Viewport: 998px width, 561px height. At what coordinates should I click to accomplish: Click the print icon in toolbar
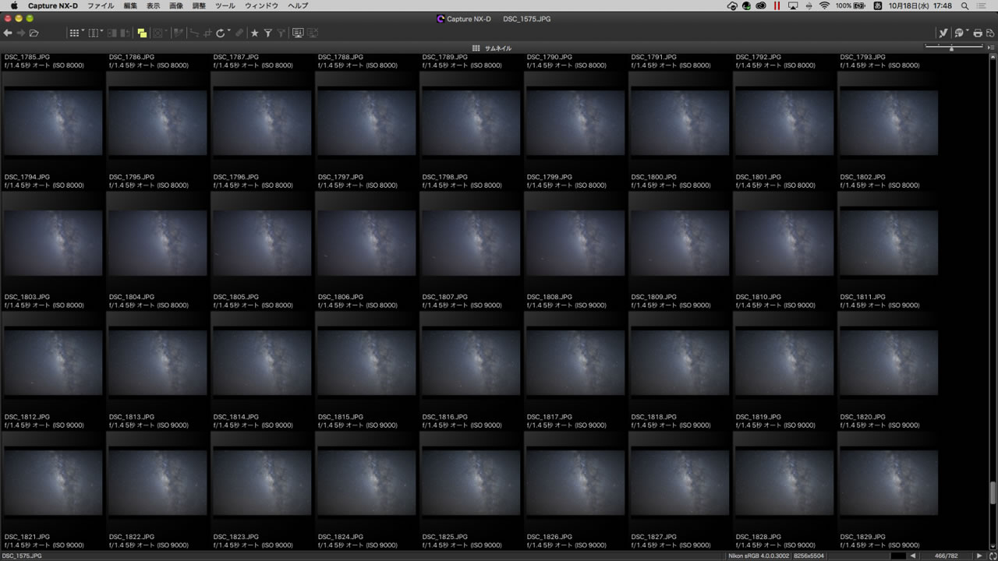point(978,34)
